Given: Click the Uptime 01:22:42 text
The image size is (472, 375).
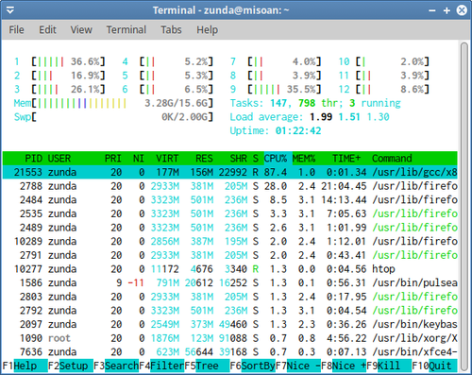Looking at the screenshot, I should click(276, 131).
